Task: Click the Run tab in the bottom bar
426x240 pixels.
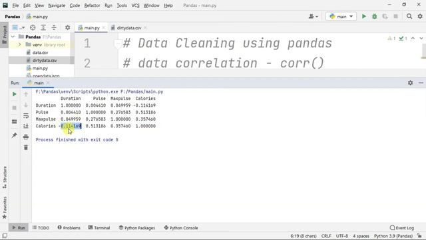Action: 19,228
